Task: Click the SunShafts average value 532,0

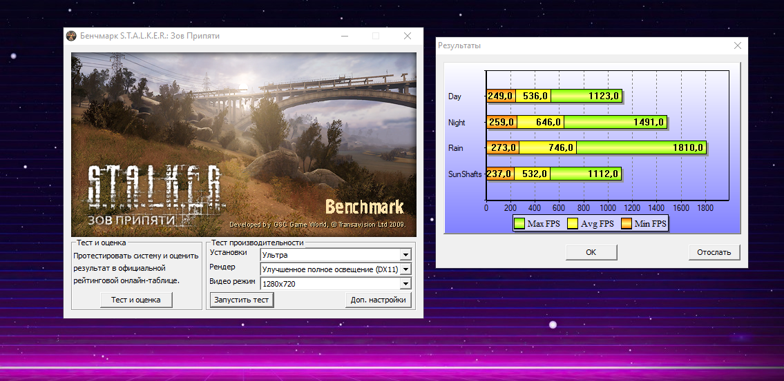Action: [x=535, y=174]
